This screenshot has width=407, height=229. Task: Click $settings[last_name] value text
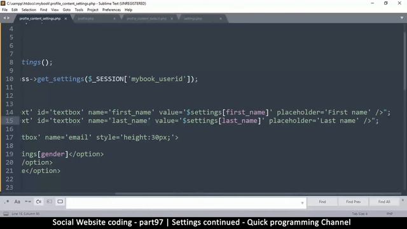221,121
